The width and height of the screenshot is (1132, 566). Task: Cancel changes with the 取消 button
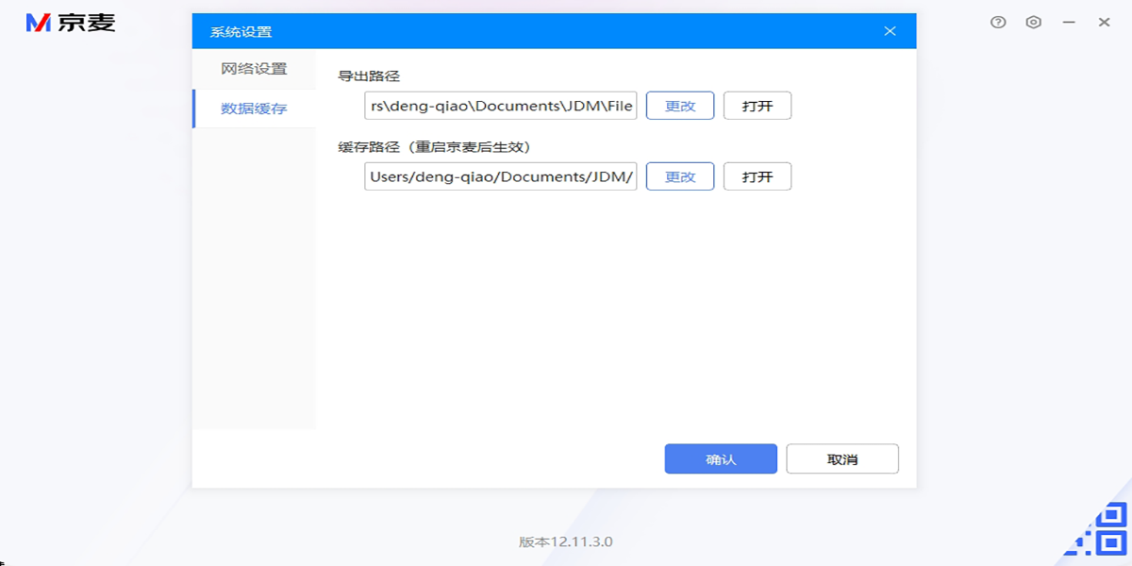pos(842,459)
